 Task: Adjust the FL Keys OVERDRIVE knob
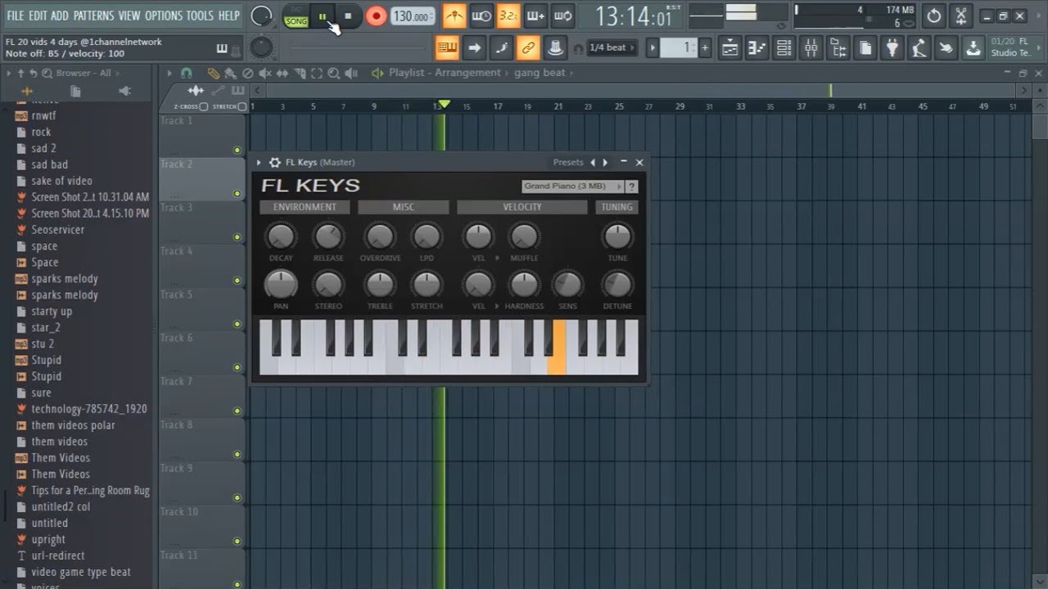(380, 236)
